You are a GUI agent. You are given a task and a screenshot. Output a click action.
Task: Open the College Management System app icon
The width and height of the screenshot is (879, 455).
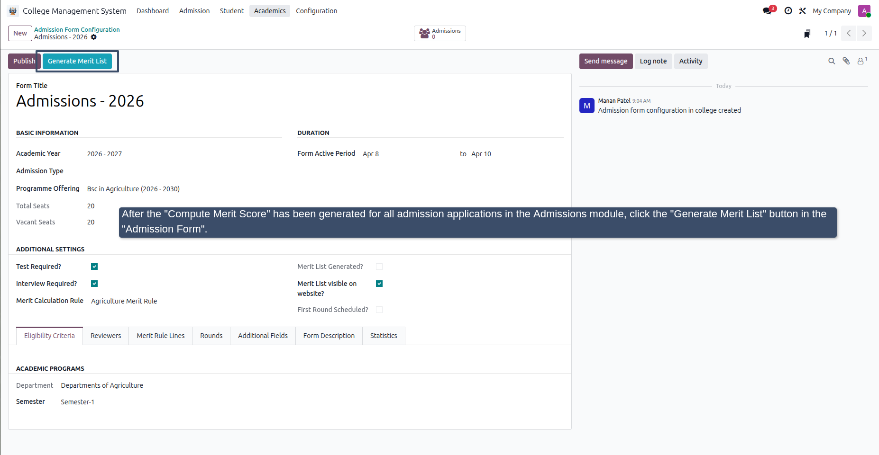click(x=13, y=11)
